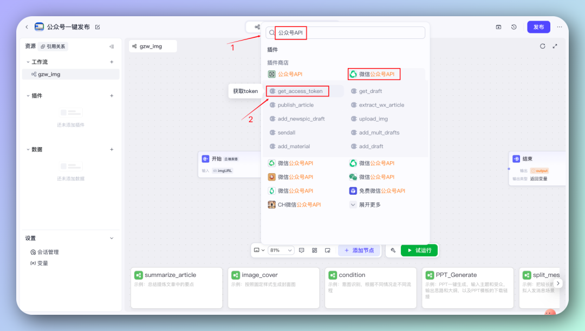Add a new workflow with plus
The height and width of the screenshot is (331, 585).
pyautogui.click(x=112, y=62)
